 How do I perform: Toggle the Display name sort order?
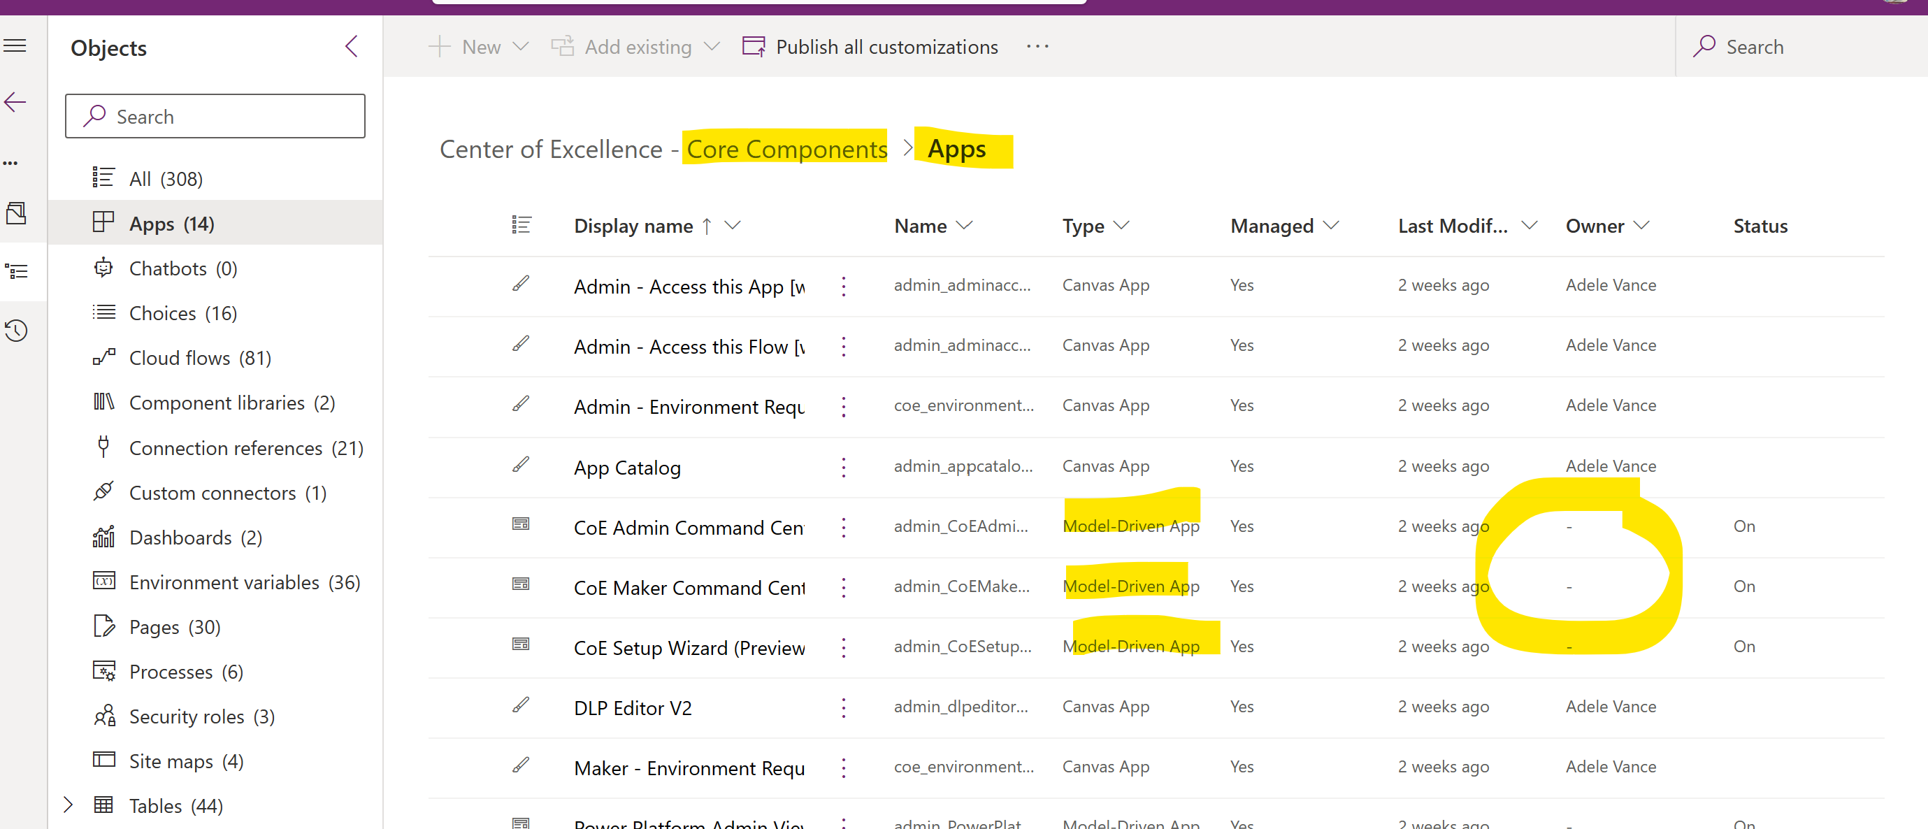click(x=707, y=225)
